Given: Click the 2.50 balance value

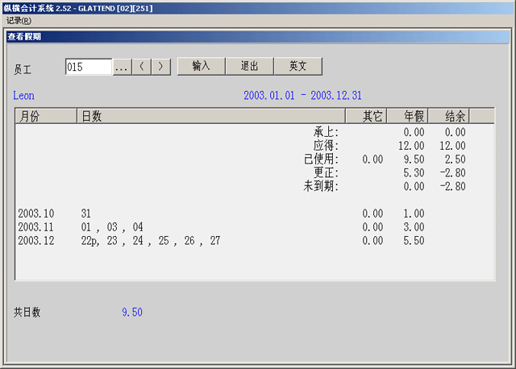Looking at the screenshot, I should coord(455,160).
